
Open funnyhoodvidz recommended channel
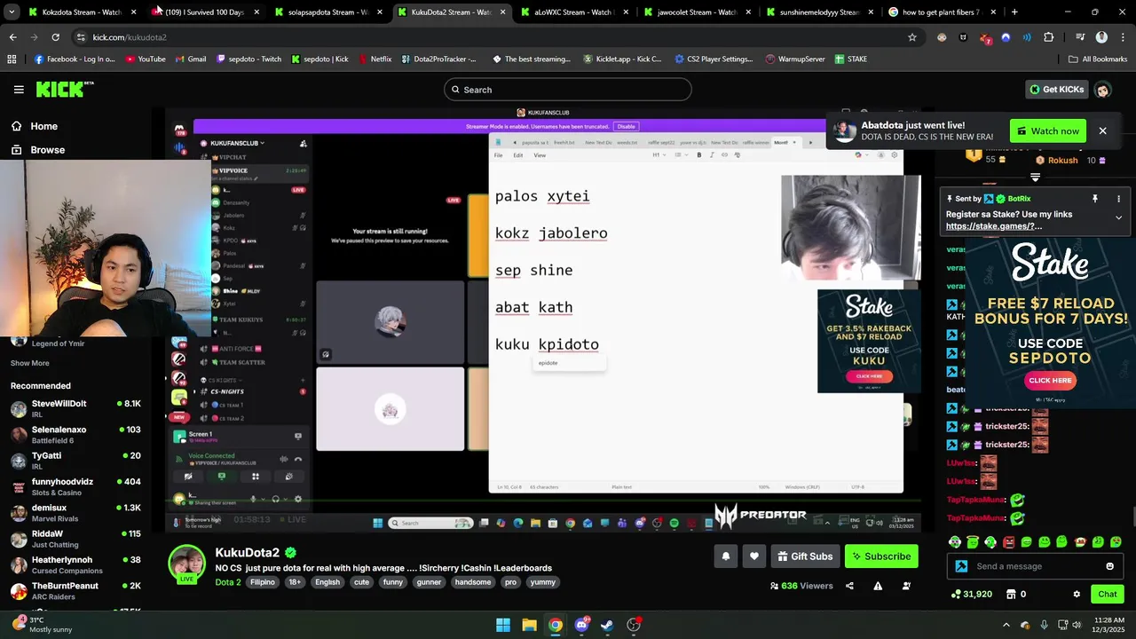click(x=75, y=486)
